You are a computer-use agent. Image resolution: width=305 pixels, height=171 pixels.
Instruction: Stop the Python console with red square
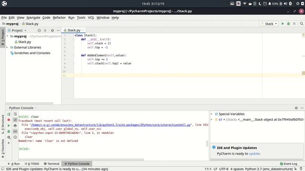coord(9,120)
